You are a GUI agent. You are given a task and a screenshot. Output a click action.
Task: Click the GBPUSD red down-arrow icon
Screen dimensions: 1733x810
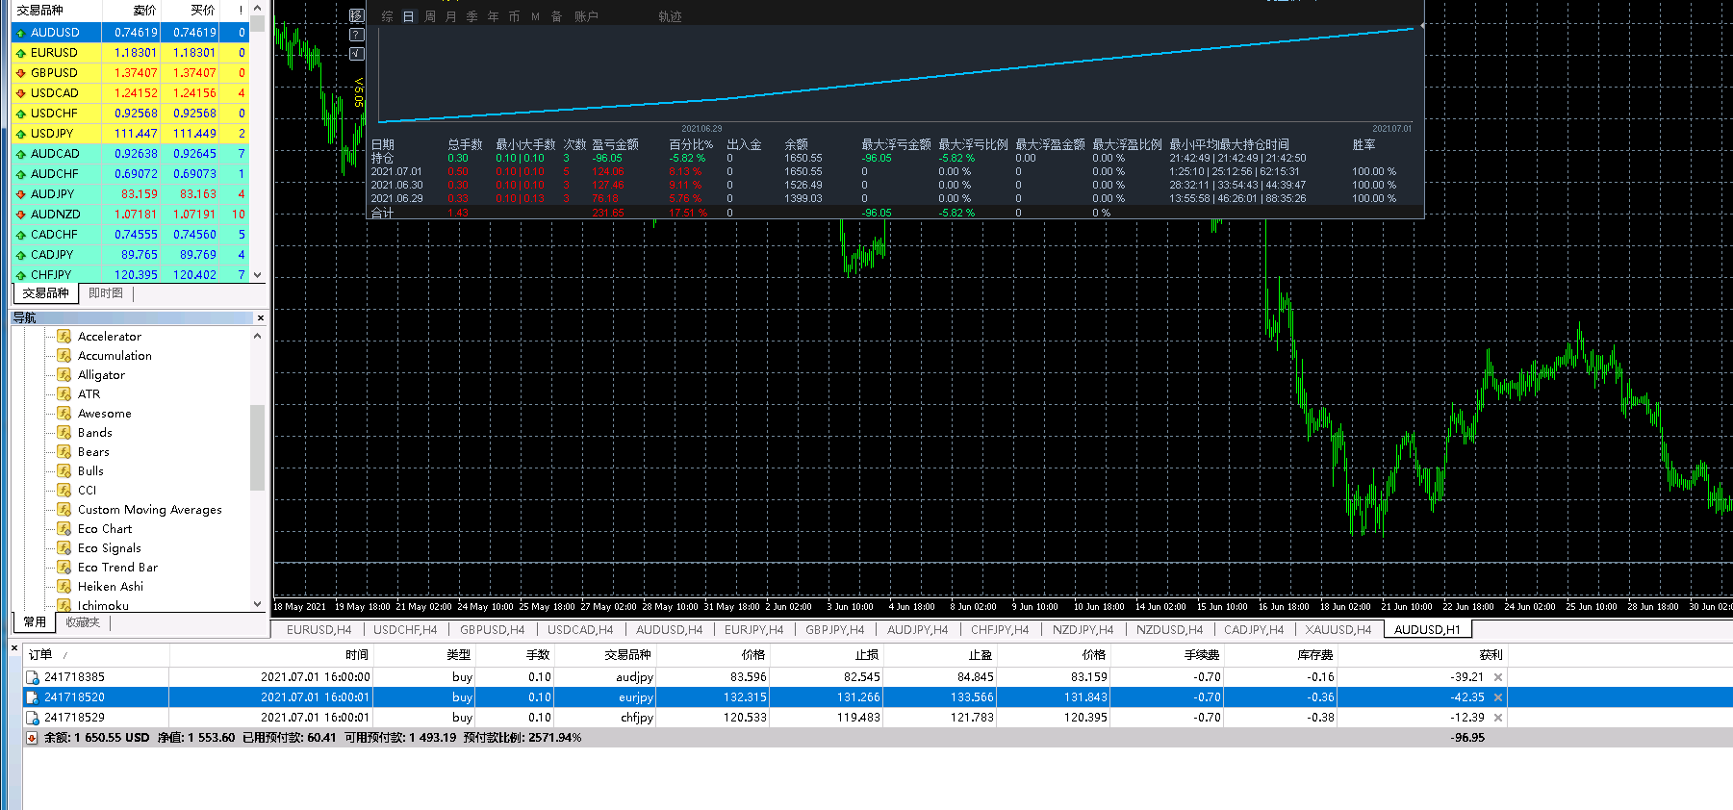20,73
